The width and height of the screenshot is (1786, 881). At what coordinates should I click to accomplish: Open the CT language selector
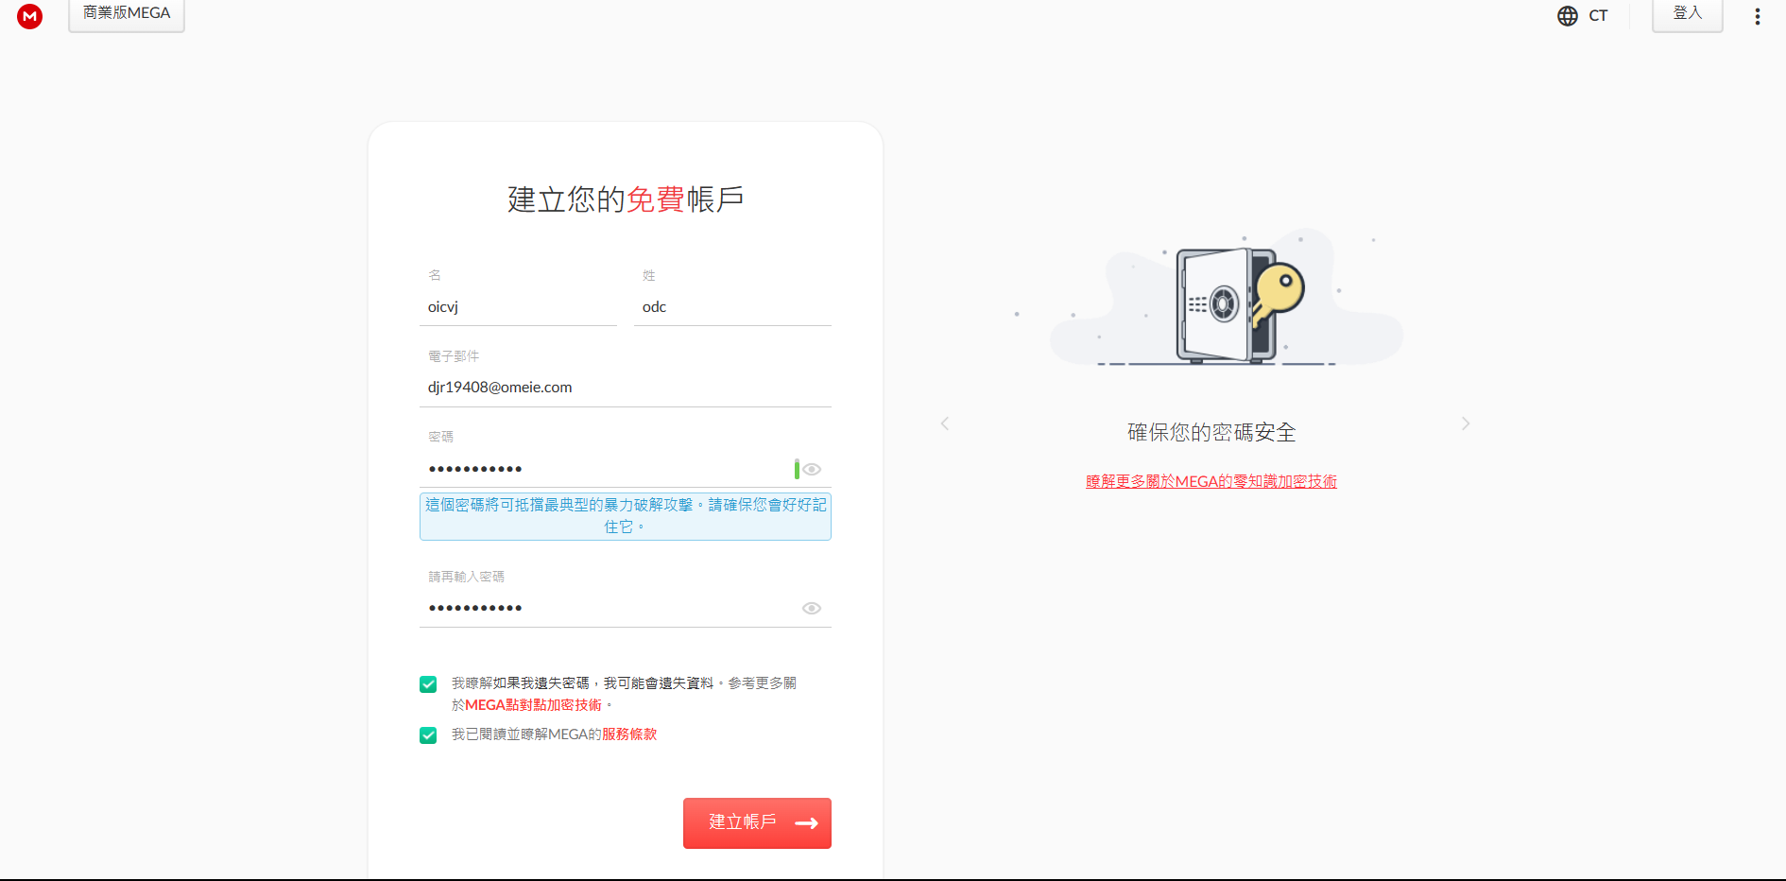[x=1598, y=16]
